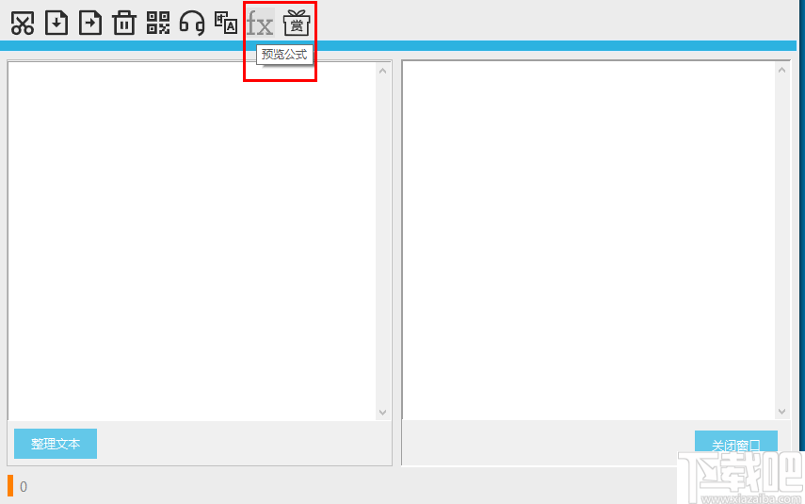The height and width of the screenshot is (504, 805).
Task: Open the translate text icon
Action: [226, 24]
